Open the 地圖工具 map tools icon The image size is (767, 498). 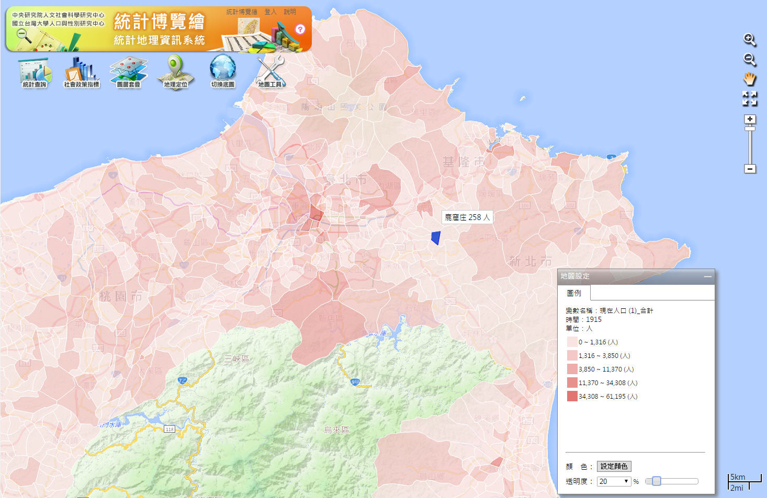[270, 72]
